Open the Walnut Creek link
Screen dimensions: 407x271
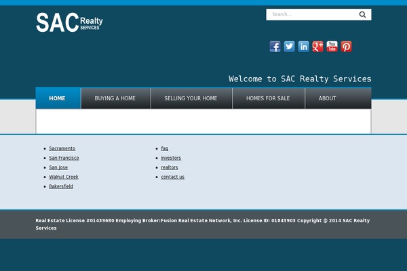[x=64, y=177]
